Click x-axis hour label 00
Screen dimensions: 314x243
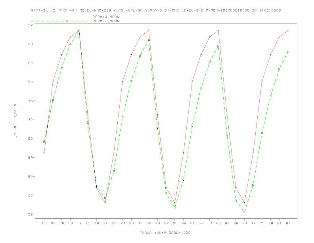(44, 223)
